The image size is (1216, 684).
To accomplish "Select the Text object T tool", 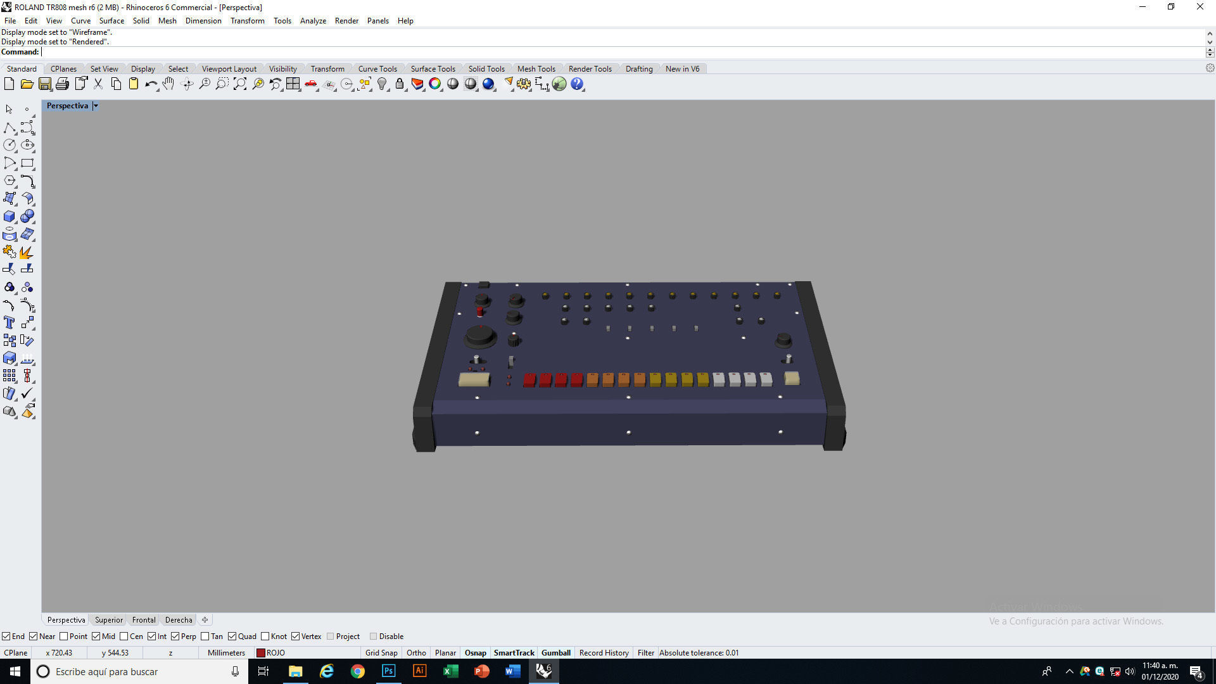I will pyautogui.click(x=9, y=323).
